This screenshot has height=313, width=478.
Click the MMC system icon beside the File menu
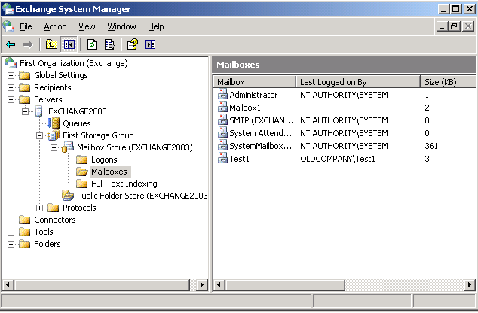click(x=8, y=26)
